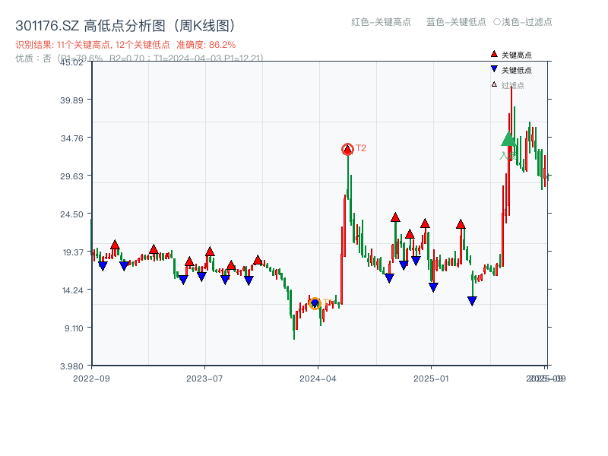608x456 pixels.
Task: Click hollow filtered-point triangle in legend
Action: 494,84
